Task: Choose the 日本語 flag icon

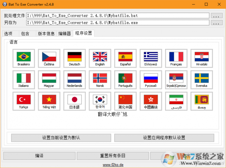Action: [75, 101]
